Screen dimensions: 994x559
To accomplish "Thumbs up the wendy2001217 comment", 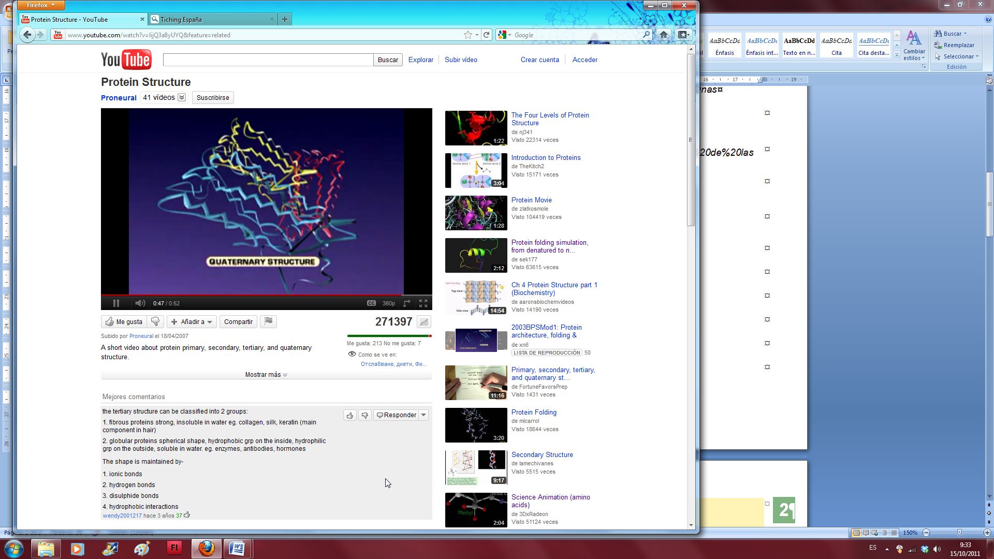I will (x=350, y=415).
